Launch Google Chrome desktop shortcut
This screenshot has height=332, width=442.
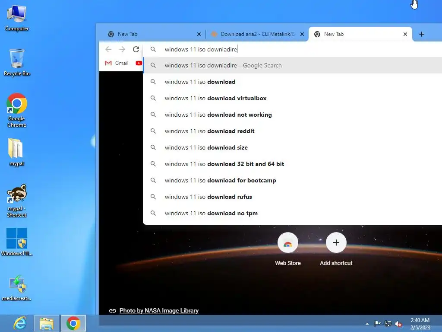(17, 110)
